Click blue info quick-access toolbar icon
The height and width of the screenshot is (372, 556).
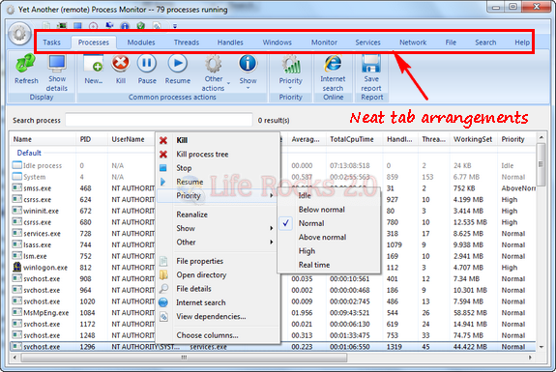pos(125,26)
